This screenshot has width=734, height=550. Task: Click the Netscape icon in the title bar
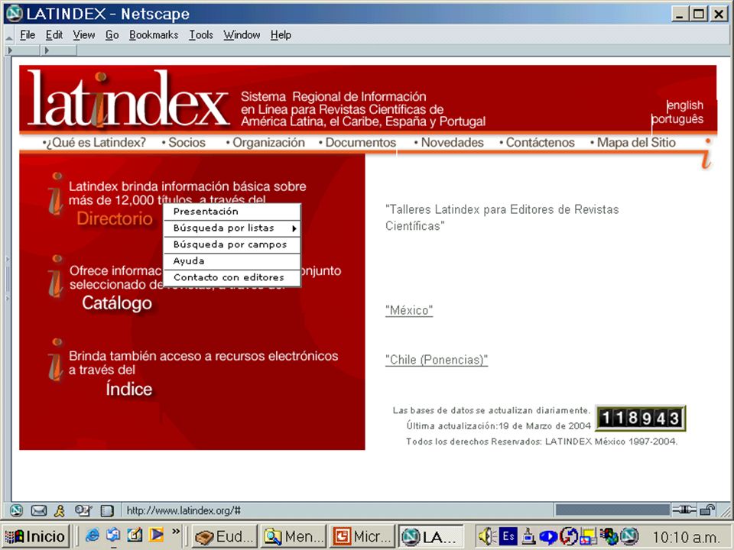15,14
